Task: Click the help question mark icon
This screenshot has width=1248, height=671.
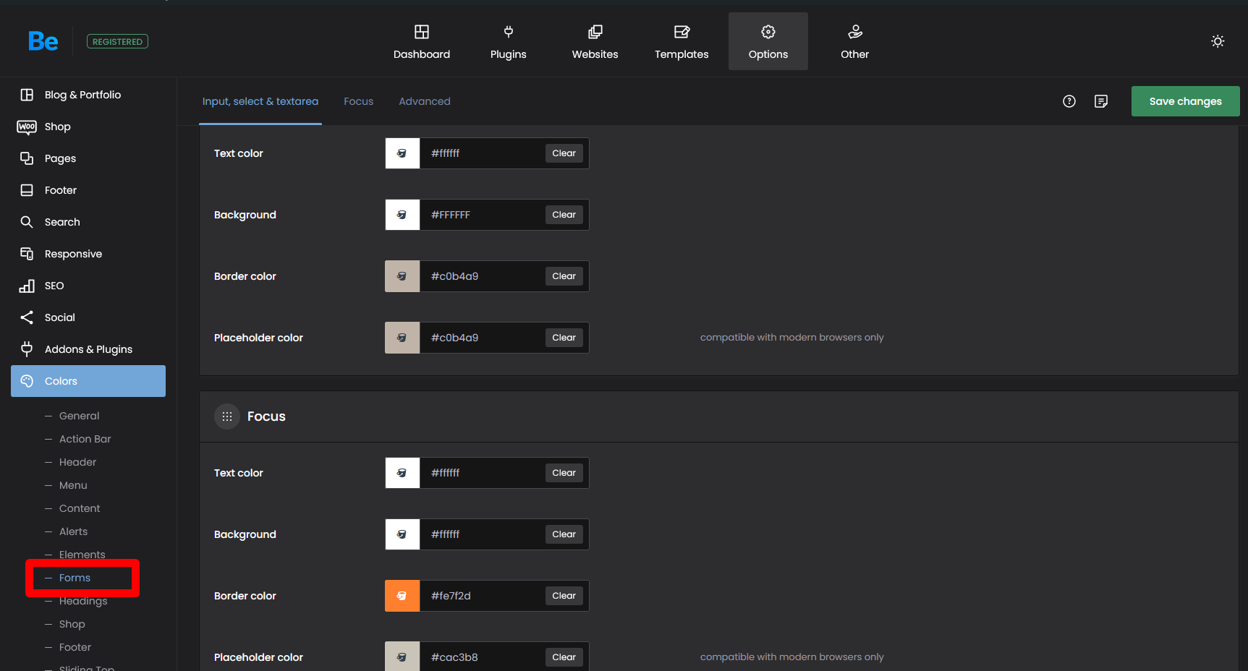Action: [x=1069, y=101]
